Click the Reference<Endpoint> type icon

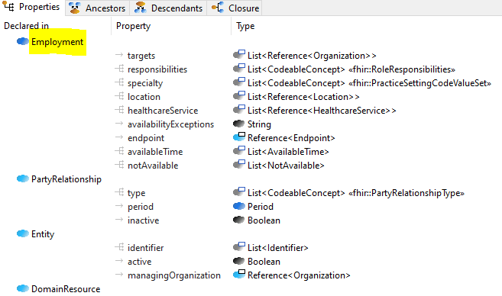[x=239, y=137]
